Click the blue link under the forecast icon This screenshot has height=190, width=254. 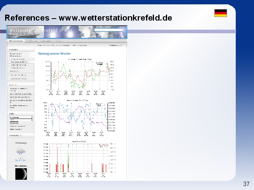pos(21,160)
